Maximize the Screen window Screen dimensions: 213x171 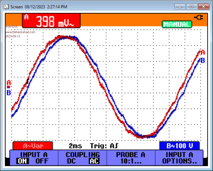point(192,6)
